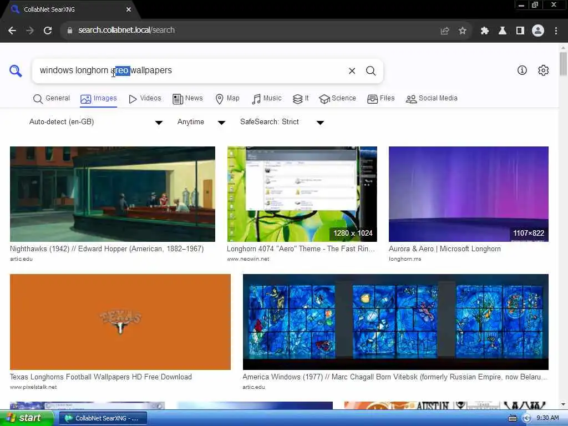568x426 pixels.
Task: Switch to the Videos category
Action: [x=145, y=99]
